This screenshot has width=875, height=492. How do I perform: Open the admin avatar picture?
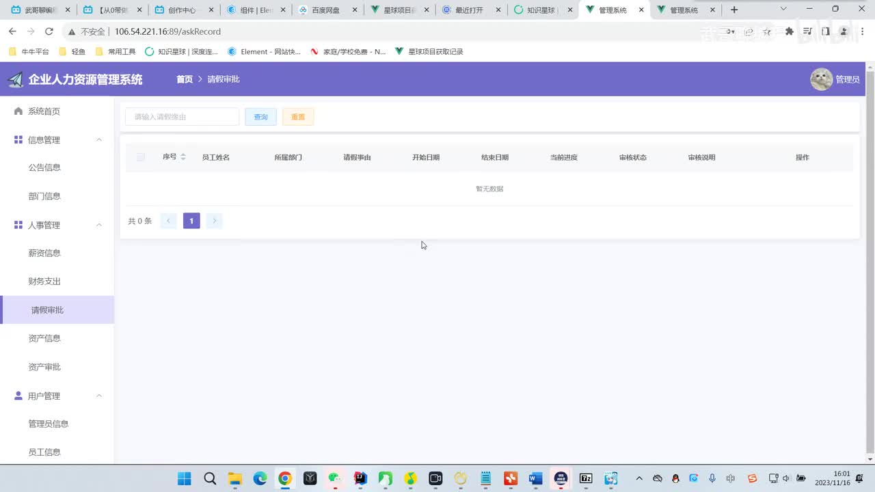pos(821,79)
